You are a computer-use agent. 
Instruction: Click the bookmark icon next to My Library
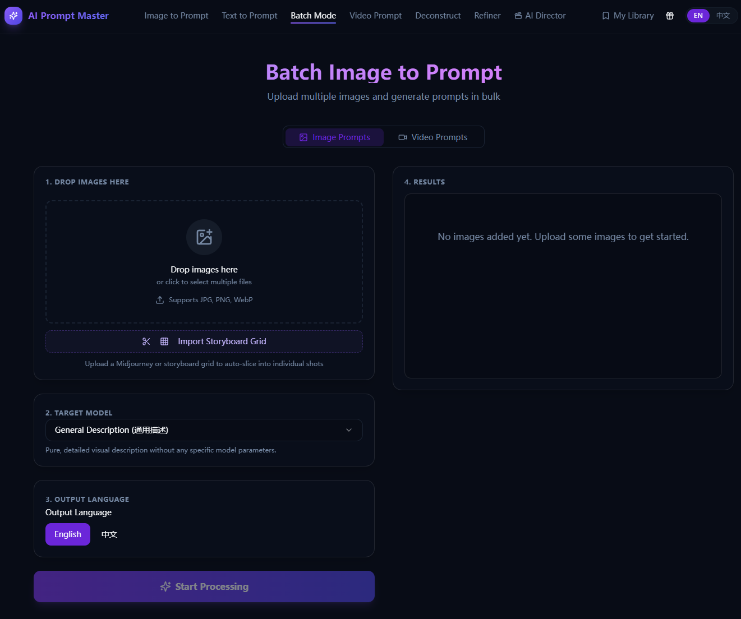(605, 16)
